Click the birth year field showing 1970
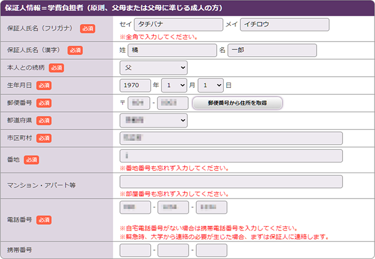The height and width of the screenshot is (259, 375). [135, 85]
